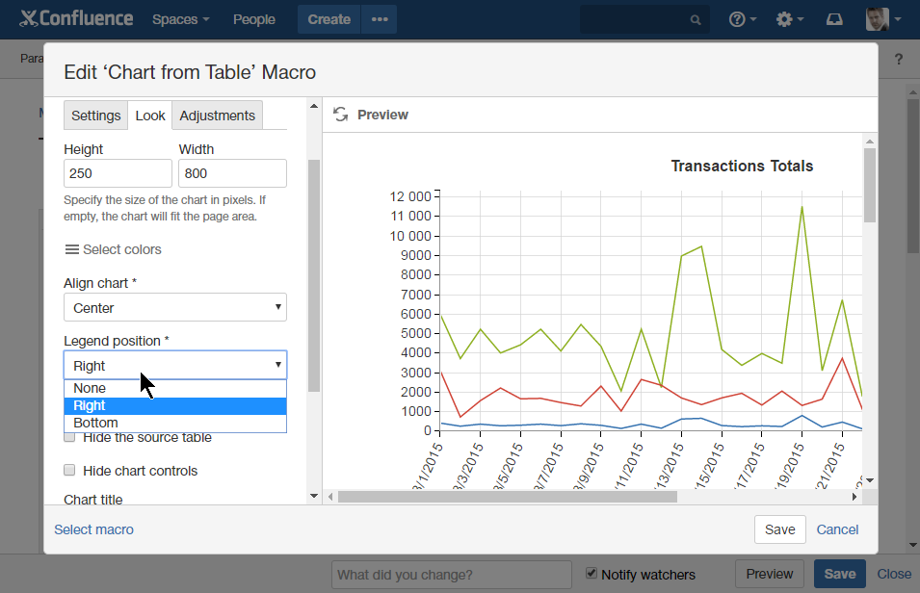Switch to the Adjustments tab
The width and height of the screenshot is (920, 593).
217,116
